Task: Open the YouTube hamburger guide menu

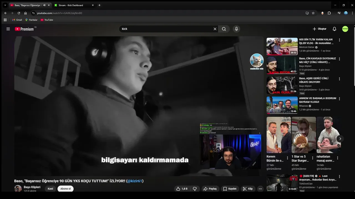Action: 8,29
